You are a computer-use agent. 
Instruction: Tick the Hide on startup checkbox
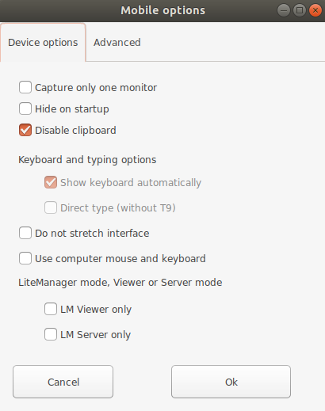click(x=25, y=108)
